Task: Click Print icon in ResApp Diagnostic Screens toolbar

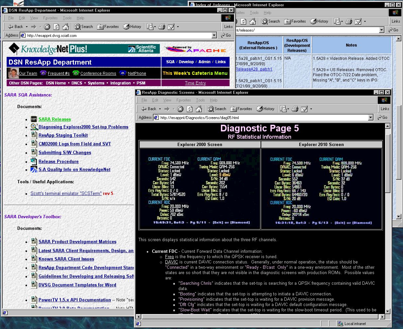Action: pyautogui.click(x=295, y=109)
